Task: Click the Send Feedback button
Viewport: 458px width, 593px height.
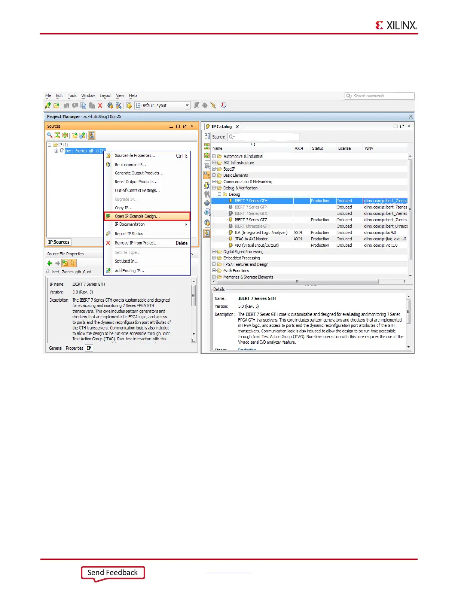Action: [x=113, y=573]
